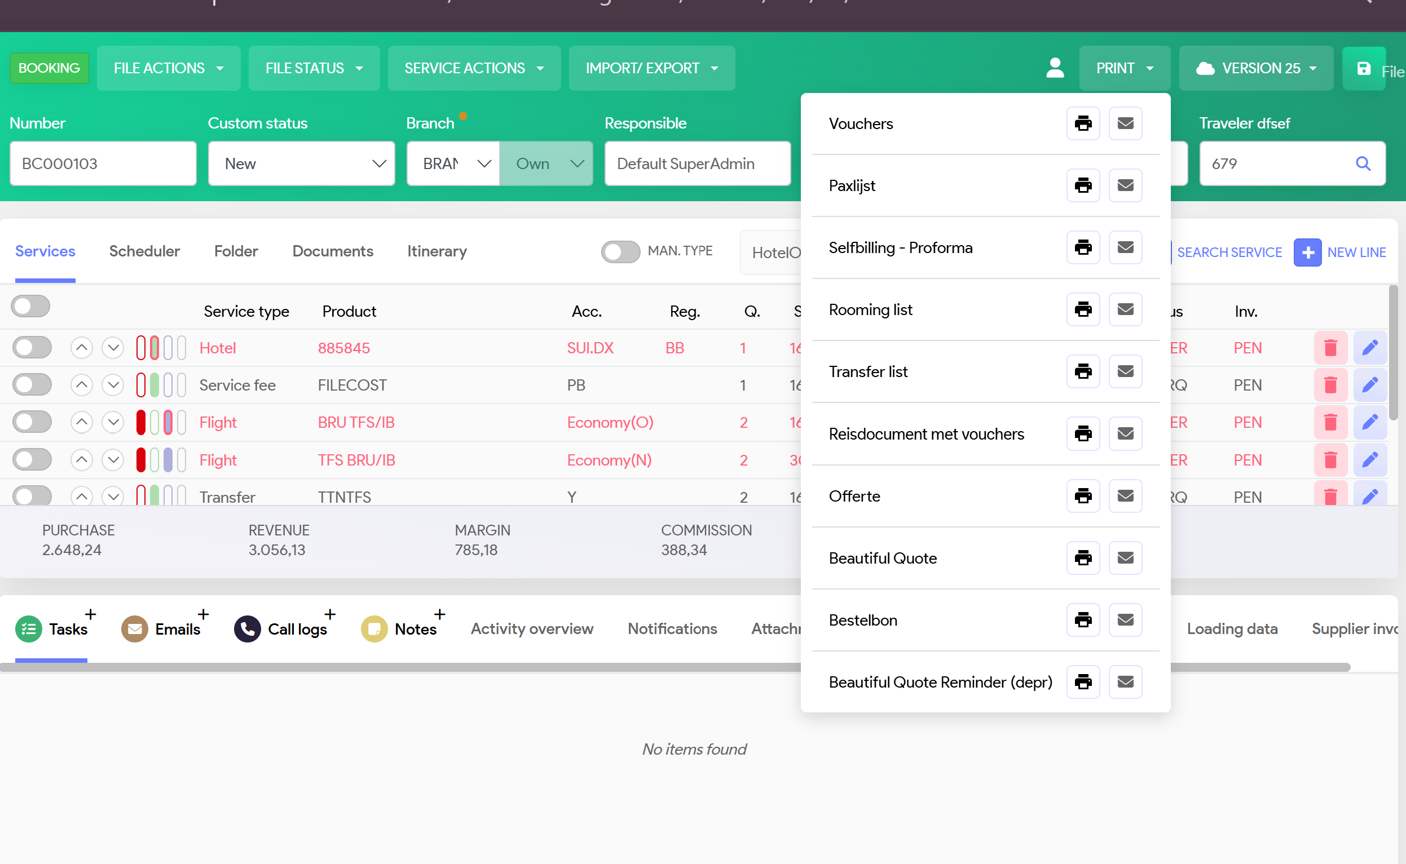Screen dimensions: 1406x864
Task: Email the Paxlijst document
Action: click(1125, 186)
